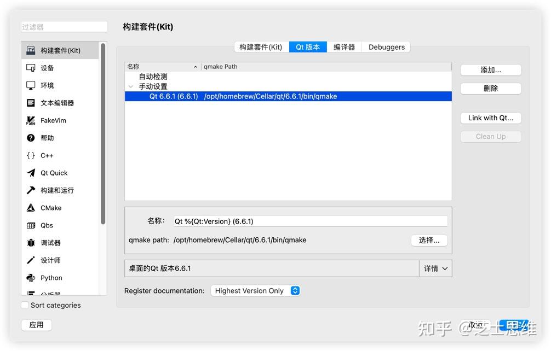551x351 pixels.
Task: Switch to the 构建套件(Kit) tab
Action: coord(261,47)
